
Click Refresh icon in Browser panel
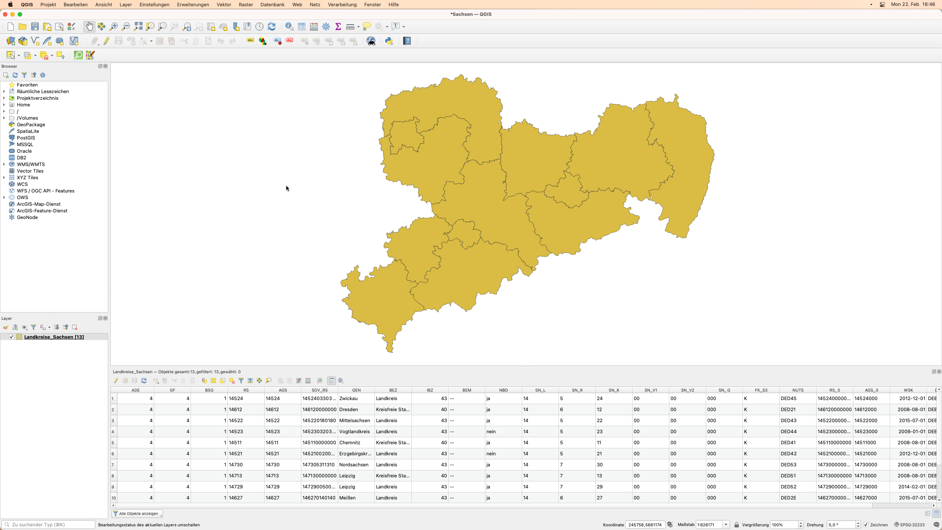[15, 75]
